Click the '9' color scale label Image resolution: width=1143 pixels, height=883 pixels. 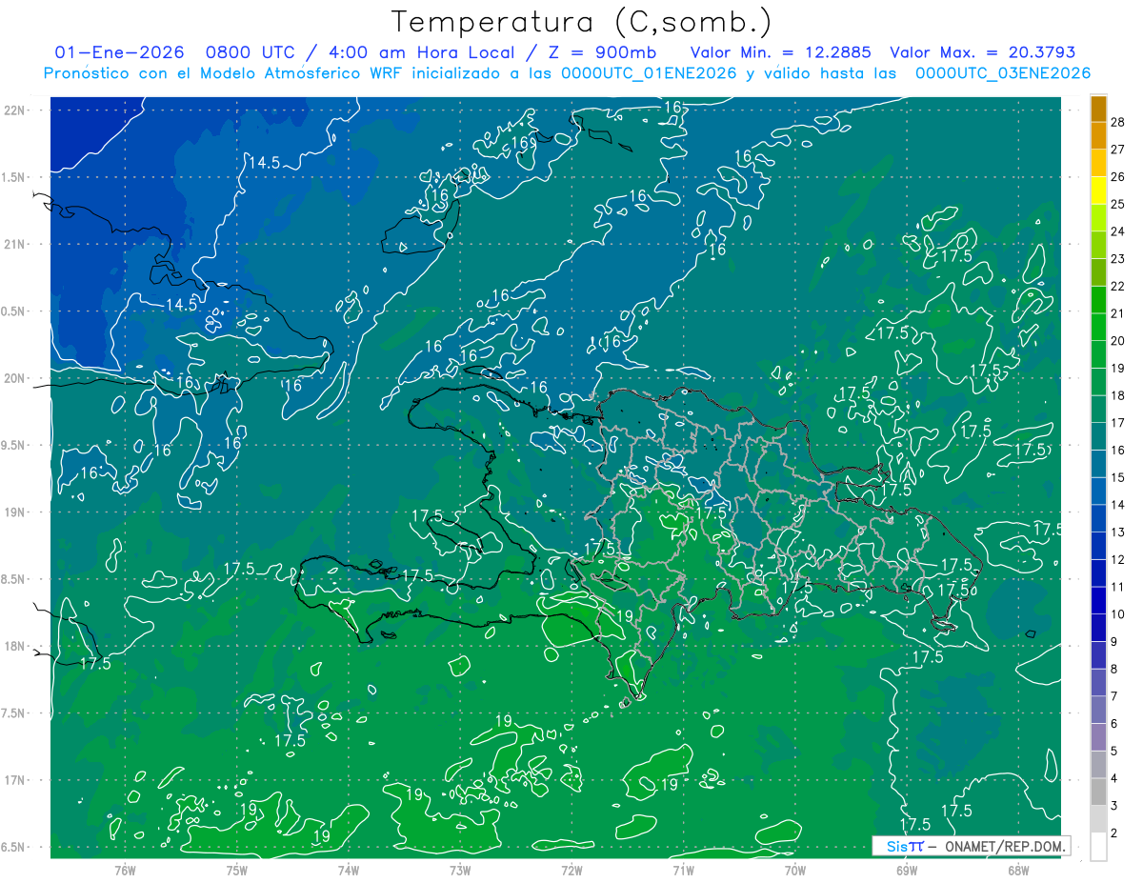(x=1114, y=642)
